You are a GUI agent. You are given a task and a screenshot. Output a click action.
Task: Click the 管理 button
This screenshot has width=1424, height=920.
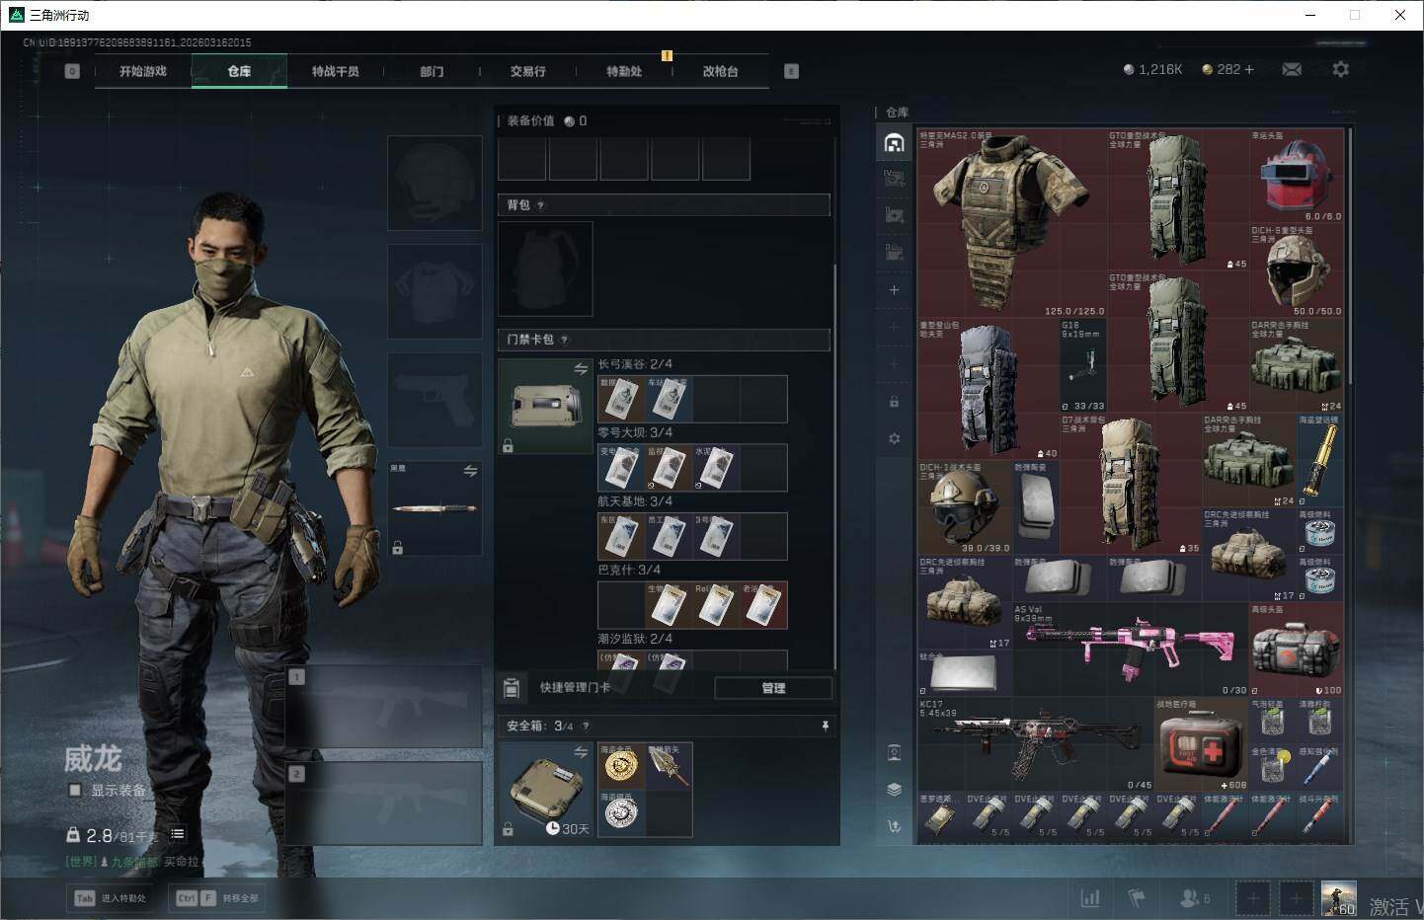click(773, 688)
